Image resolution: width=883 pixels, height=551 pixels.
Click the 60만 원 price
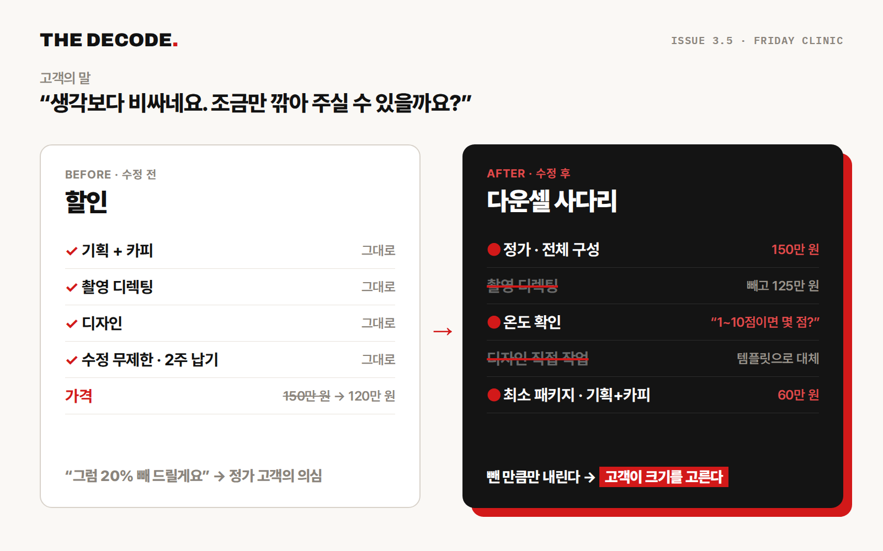pos(798,395)
